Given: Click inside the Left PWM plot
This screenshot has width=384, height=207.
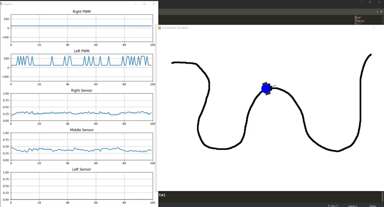Looking at the screenshot, I should [x=82, y=68].
